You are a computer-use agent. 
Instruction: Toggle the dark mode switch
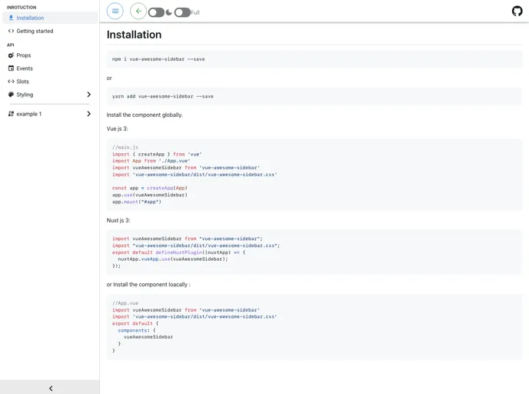pyautogui.click(x=156, y=12)
